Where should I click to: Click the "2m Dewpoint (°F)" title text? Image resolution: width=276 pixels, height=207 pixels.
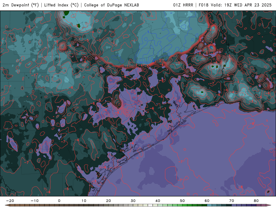coord(21,5)
